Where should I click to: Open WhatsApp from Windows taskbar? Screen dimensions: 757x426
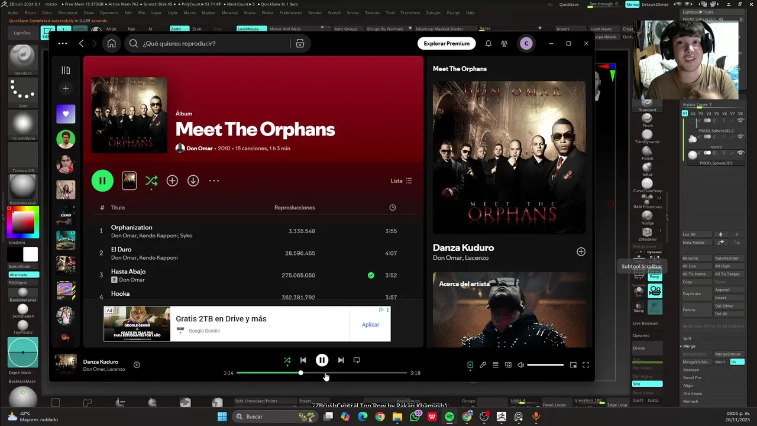pyautogui.click(x=415, y=417)
